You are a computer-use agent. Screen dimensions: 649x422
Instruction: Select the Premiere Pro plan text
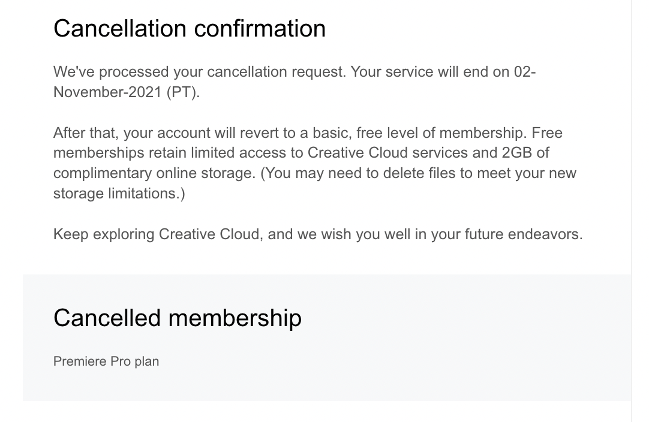(106, 361)
